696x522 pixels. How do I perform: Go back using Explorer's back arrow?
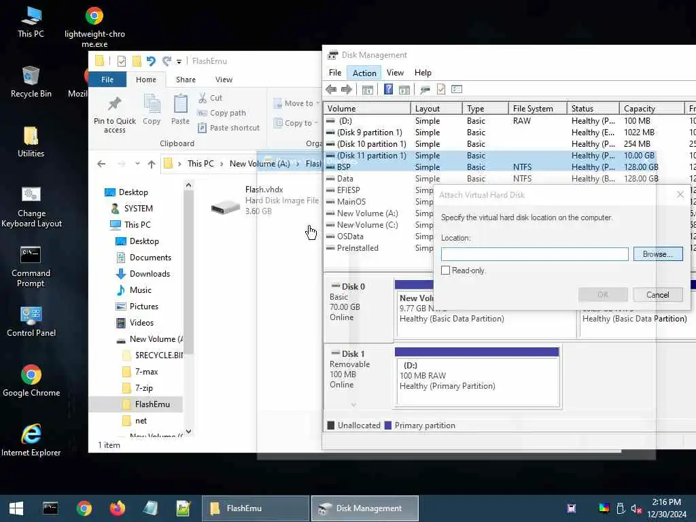click(x=101, y=164)
